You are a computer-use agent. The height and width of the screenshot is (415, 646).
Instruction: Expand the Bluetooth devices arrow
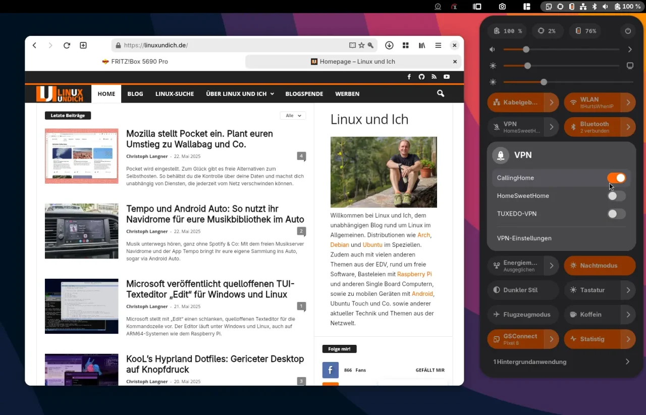pos(628,127)
